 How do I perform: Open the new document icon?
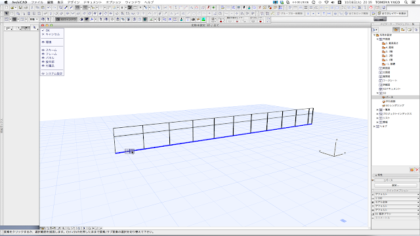7,8
